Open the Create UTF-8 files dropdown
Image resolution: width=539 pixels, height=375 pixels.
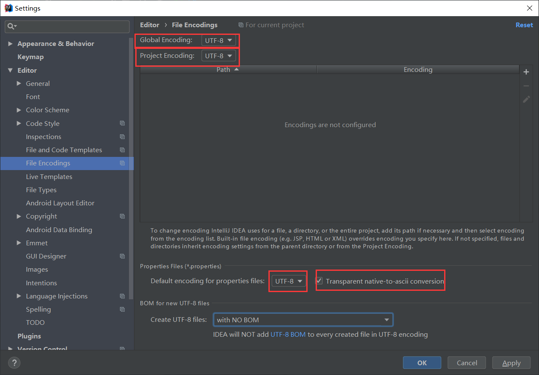pos(303,320)
